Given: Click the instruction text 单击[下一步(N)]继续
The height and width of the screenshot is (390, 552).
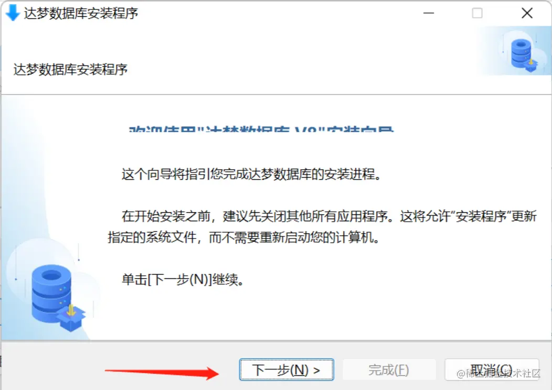Looking at the screenshot, I should [183, 280].
